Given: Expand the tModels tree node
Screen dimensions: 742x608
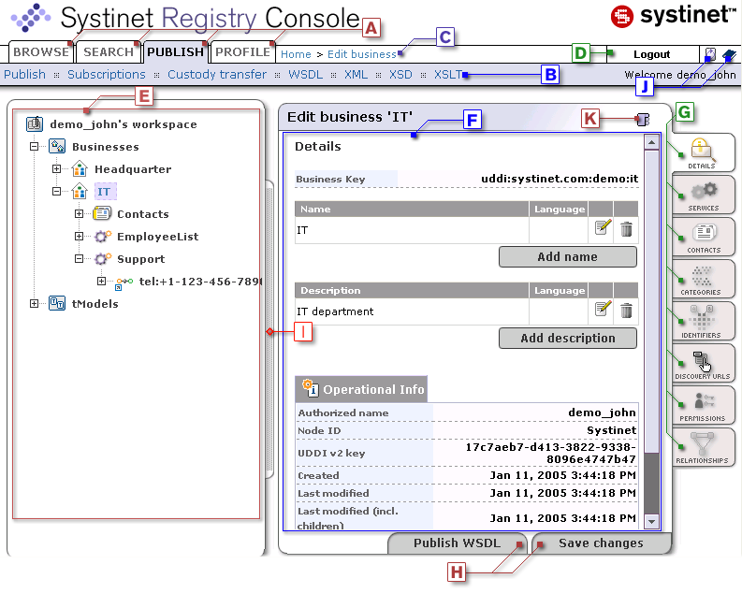Looking at the screenshot, I should tap(34, 304).
